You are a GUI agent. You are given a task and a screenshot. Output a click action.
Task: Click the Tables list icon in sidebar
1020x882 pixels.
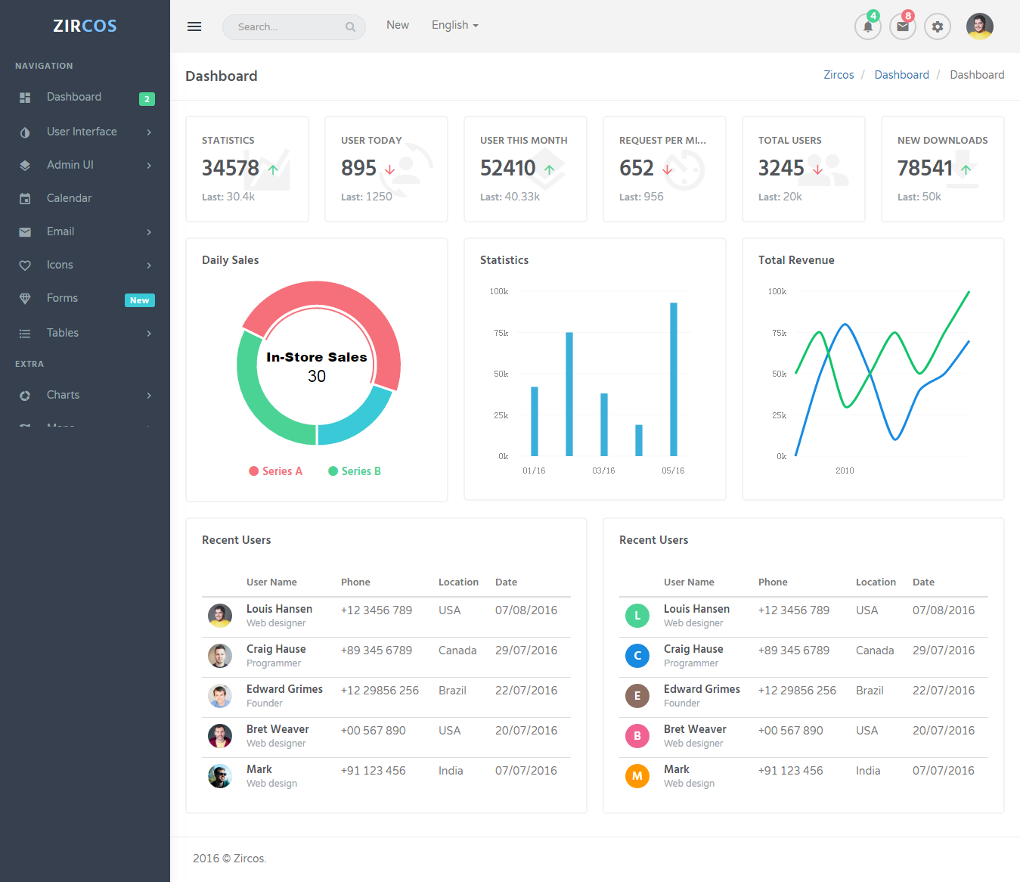tap(25, 334)
